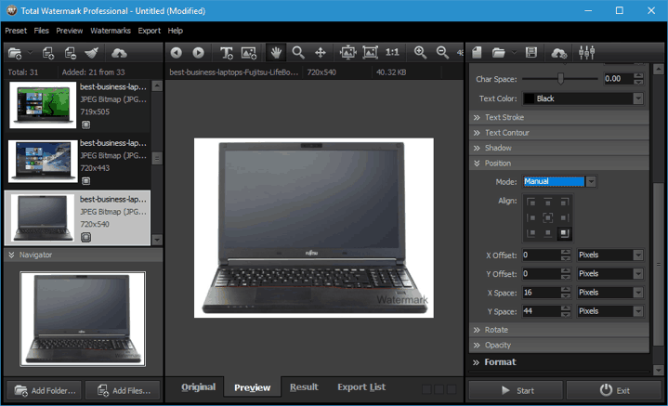Select bottom-left alignment in Align grid
The height and width of the screenshot is (406, 668).
coord(531,233)
